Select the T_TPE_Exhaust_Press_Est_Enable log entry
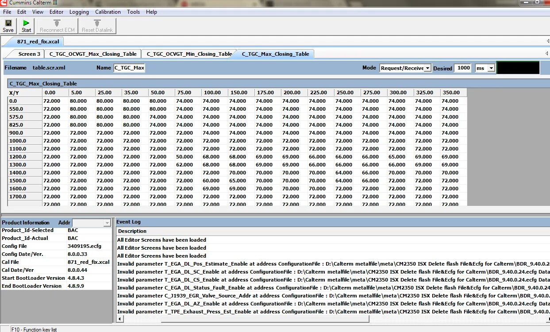The width and height of the screenshot is (550, 332). point(333,312)
